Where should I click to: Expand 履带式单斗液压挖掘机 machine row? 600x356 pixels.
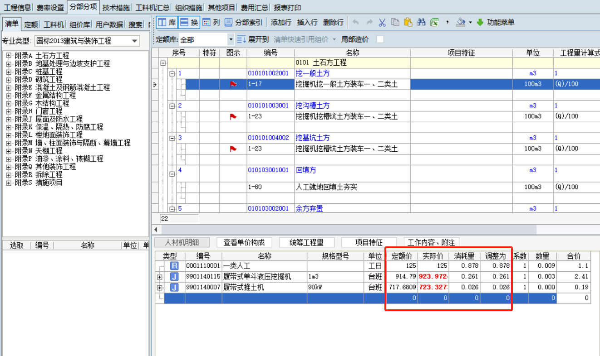point(159,277)
